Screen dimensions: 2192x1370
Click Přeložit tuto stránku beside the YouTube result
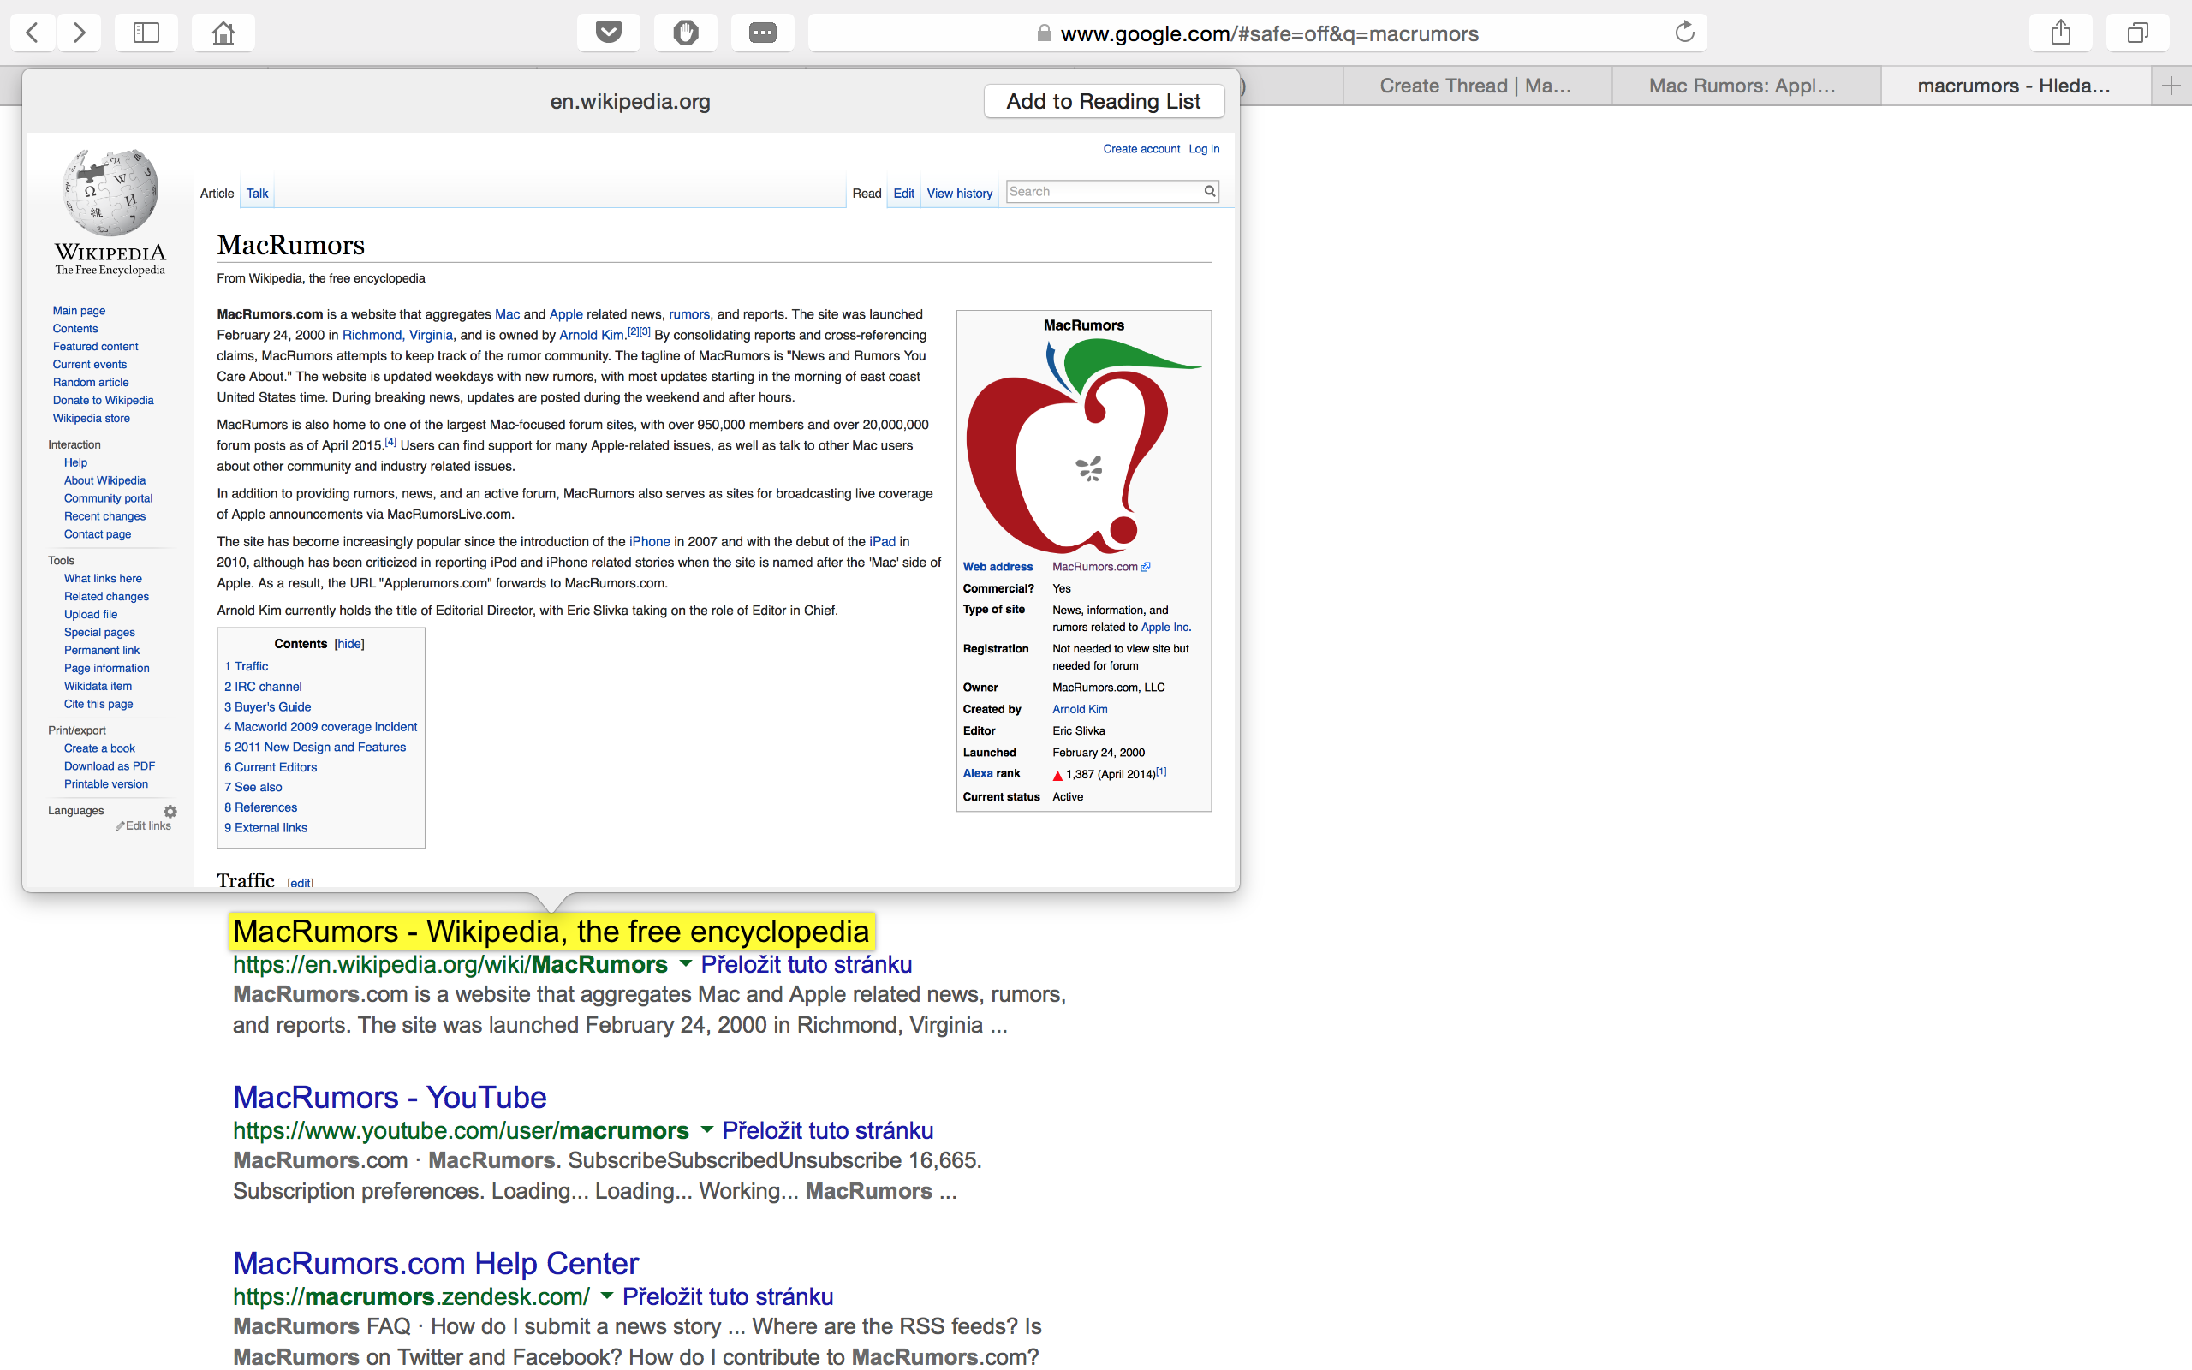[x=828, y=1130]
